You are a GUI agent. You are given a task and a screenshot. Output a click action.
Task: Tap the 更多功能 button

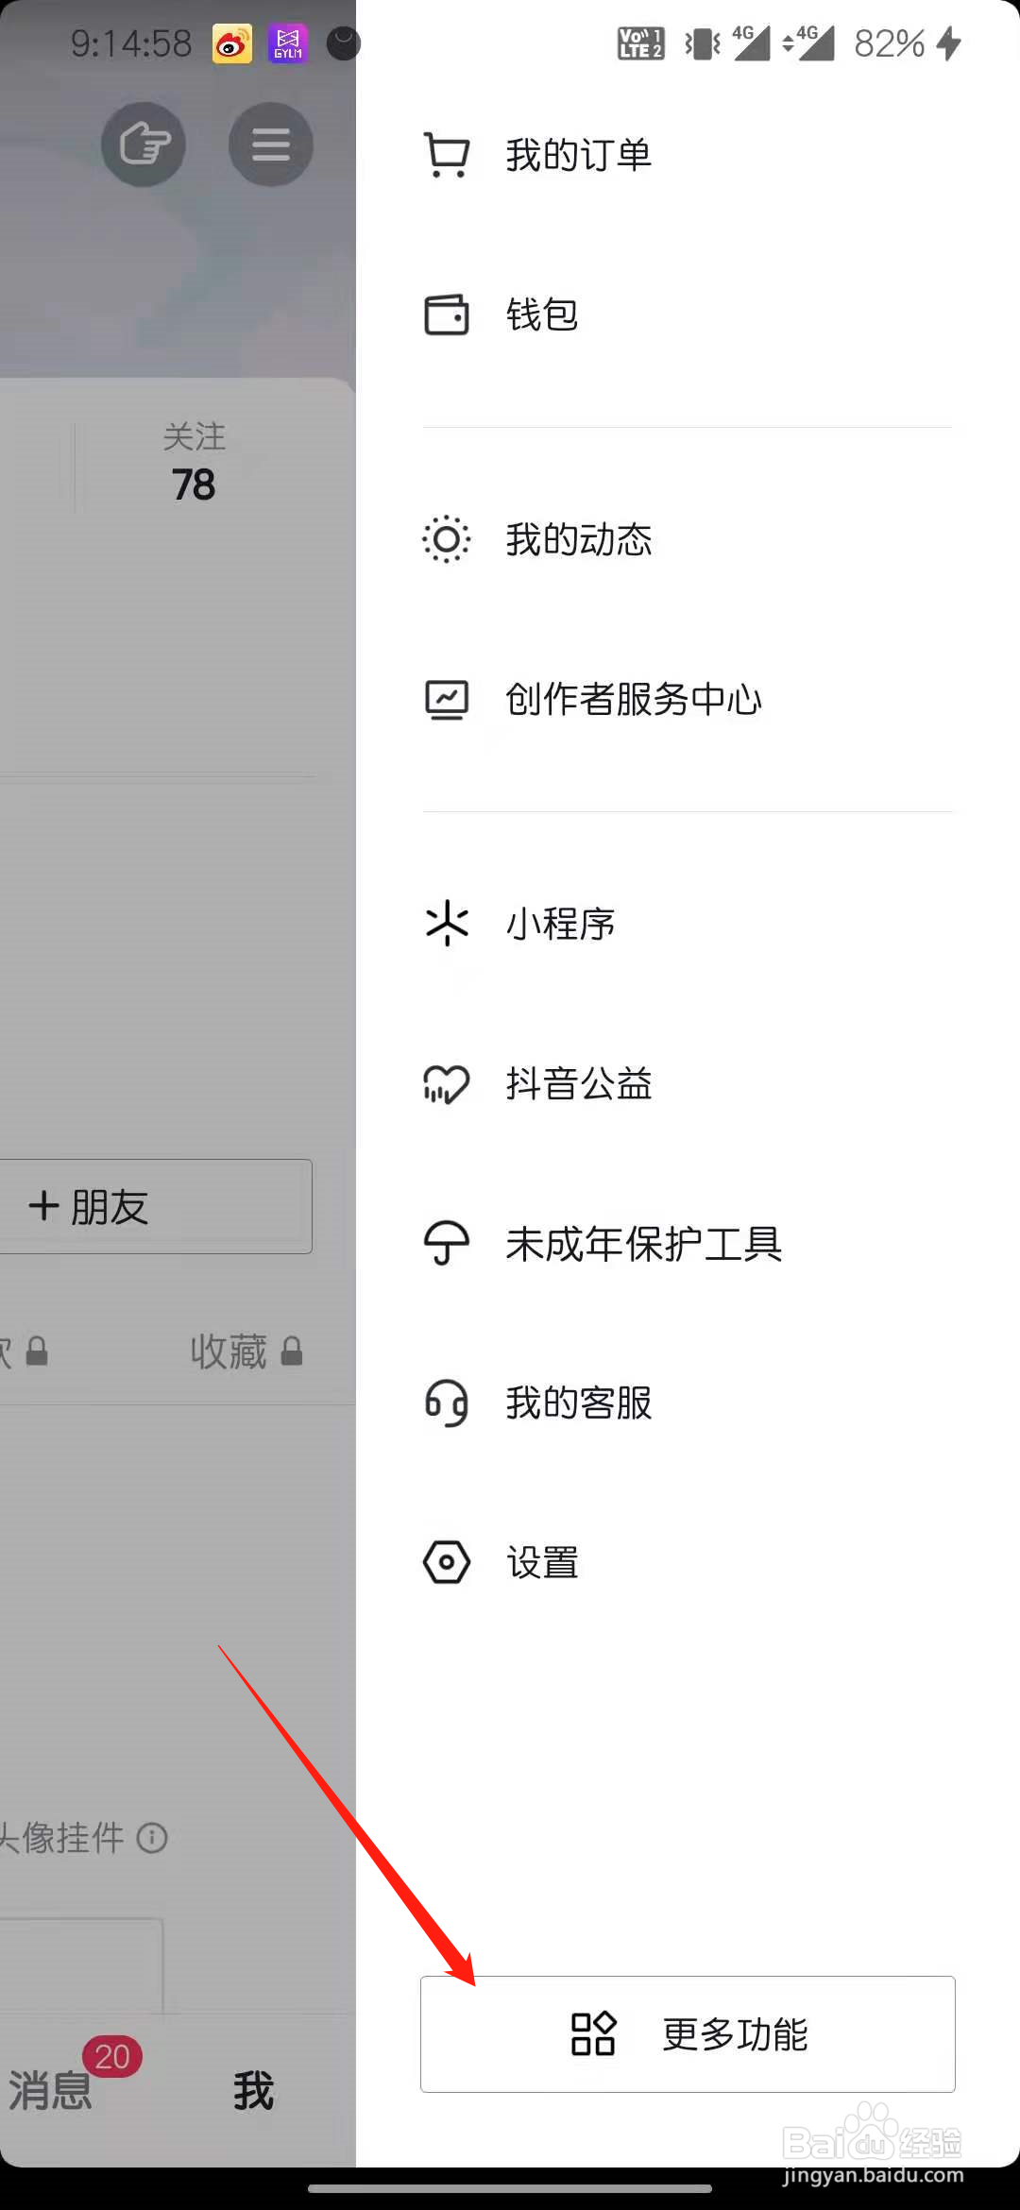click(x=688, y=2034)
